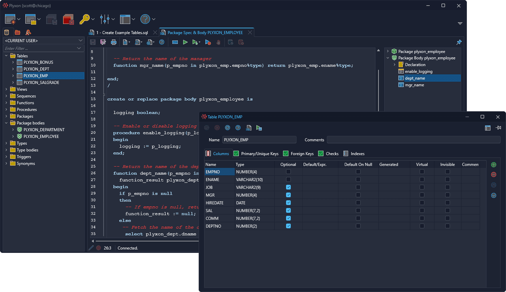
Task: Click the Save all toolbar icon
Action: [x=51, y=19]
